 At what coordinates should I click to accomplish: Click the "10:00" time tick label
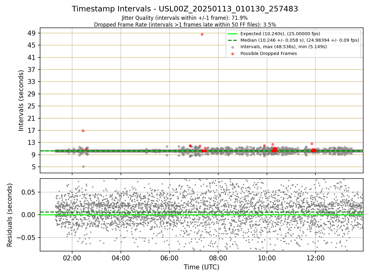click(x=267, y=258)
